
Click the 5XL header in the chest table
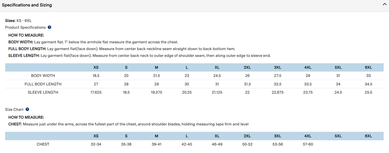click(x=338, y=136)
